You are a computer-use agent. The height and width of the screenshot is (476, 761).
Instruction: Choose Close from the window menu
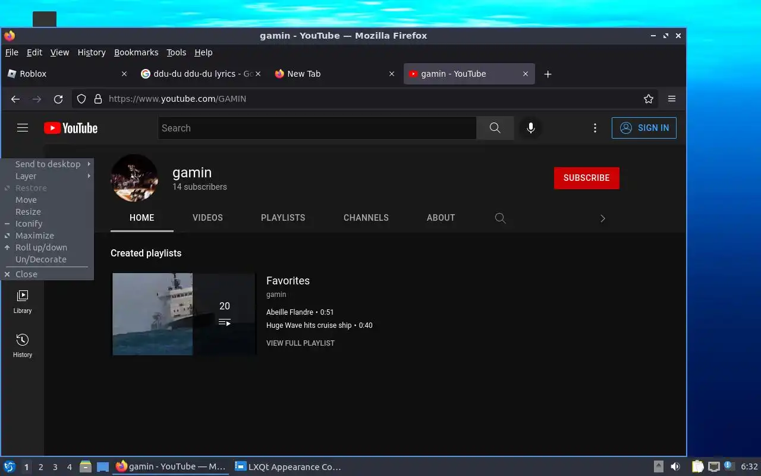click(x=48, y=274)
